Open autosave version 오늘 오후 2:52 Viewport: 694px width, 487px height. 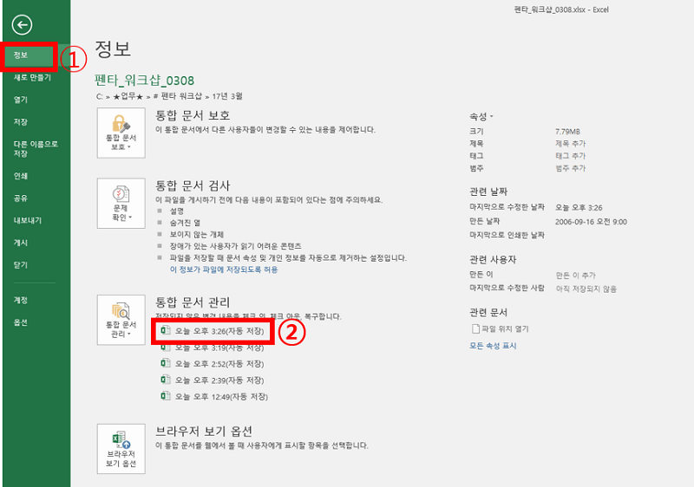pyautogui.click(x=213, y=364)
